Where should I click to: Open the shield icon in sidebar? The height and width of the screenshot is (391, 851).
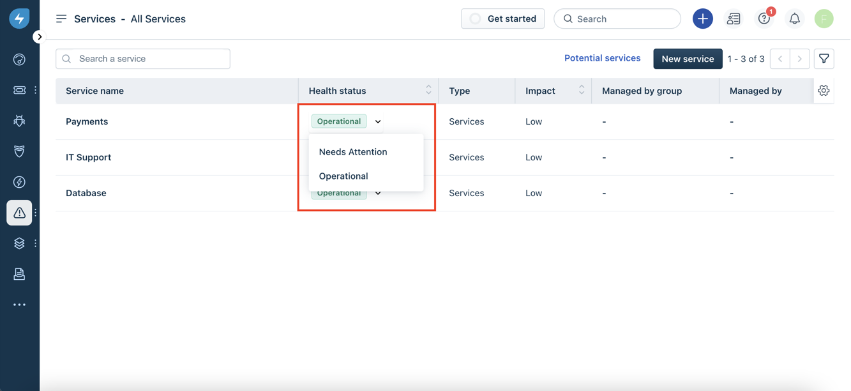19,151
